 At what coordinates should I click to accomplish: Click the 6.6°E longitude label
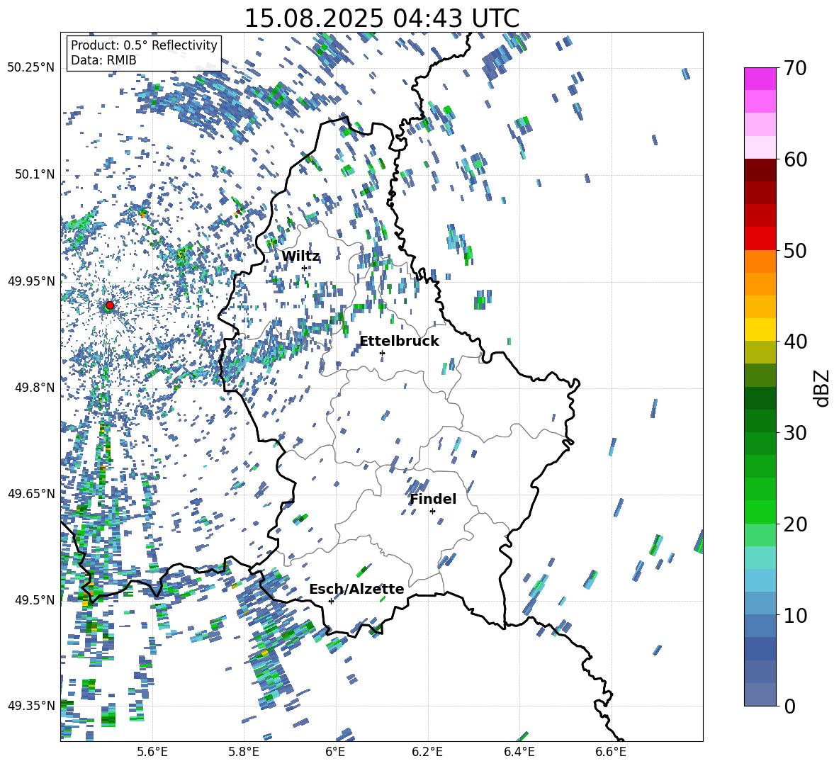tap(611, 752)
